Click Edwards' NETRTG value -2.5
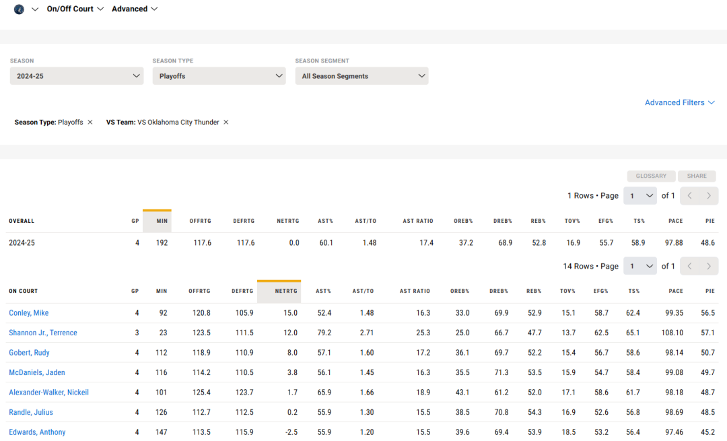Image resolution: width=727 pixels, height=441 pixels. (x=291, y=432)
